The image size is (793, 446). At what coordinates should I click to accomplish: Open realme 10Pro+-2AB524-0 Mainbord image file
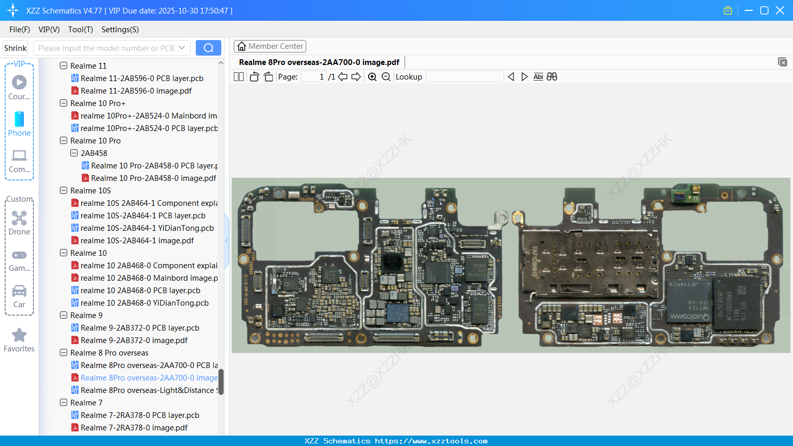149,115
